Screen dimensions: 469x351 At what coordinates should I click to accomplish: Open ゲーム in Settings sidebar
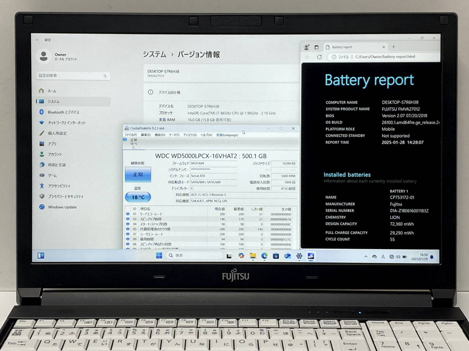click(x=73, y=175)
